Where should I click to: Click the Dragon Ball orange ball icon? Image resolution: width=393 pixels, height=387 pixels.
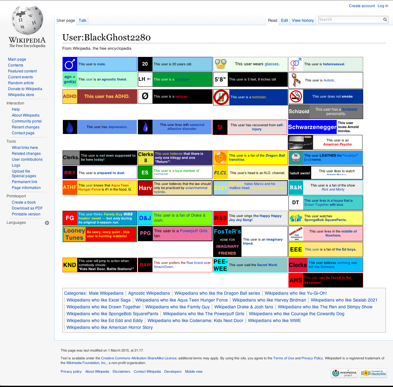pos(221,158)
